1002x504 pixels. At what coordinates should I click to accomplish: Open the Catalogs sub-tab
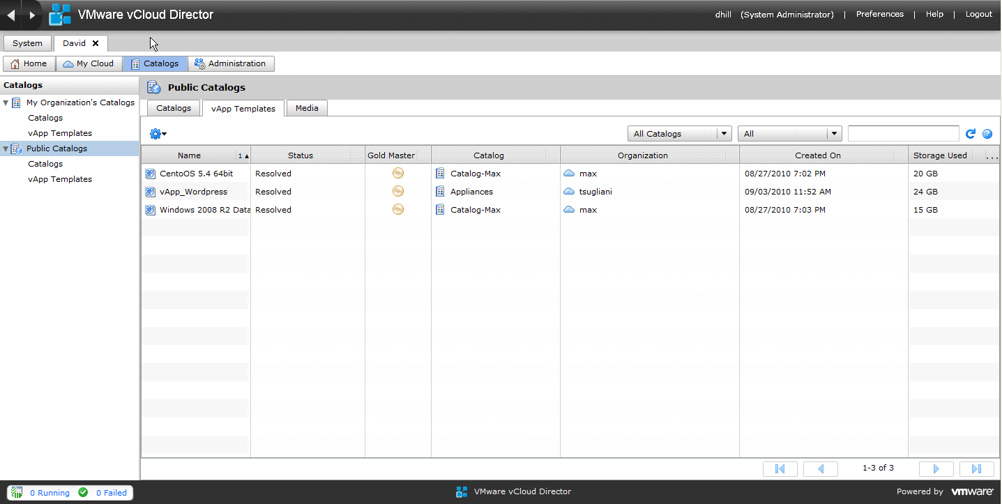174,108
